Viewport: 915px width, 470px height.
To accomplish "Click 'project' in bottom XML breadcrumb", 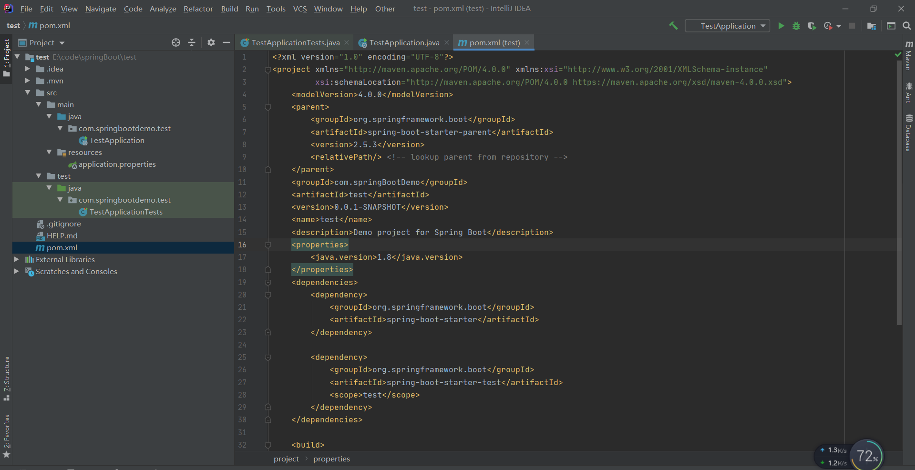I will pyautogui.click(x=286, y=459).
